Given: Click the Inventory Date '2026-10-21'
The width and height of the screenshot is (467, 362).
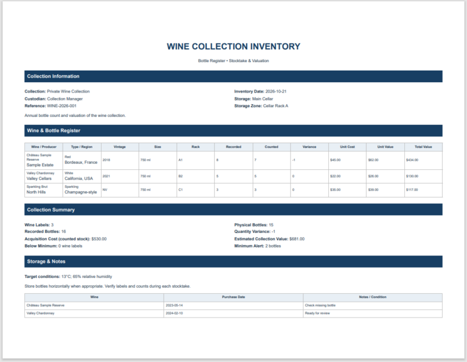Looking at the screenshot, I should 276,91.
